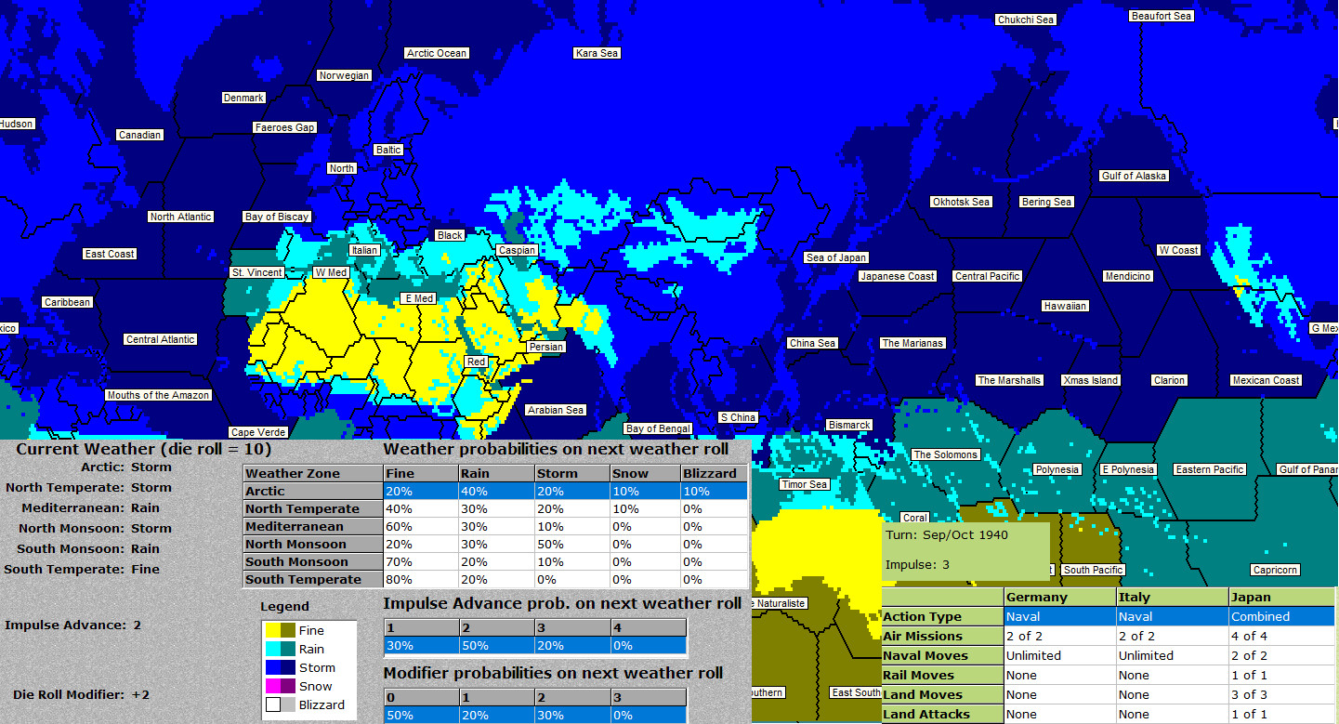Select the Bay of Biscay label
The image size is (1339, 724).
[277, 217]
